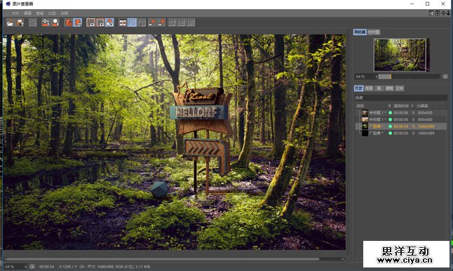
Task: Toggle green dot of last history entry
Action: (x=390, y=133)
